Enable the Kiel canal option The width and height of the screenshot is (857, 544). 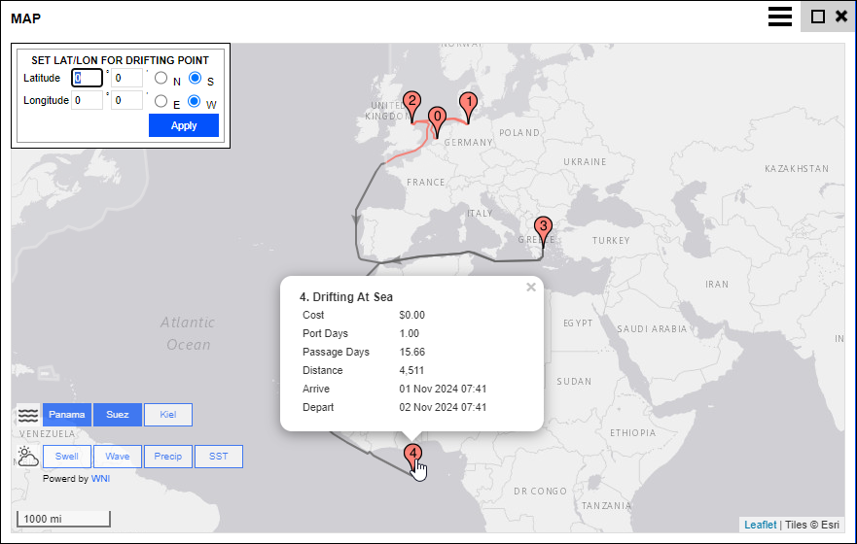pos(168,416)
